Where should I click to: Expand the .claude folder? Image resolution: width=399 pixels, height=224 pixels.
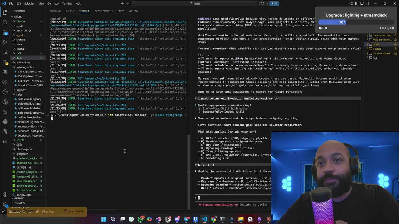(x=28, y=21)
